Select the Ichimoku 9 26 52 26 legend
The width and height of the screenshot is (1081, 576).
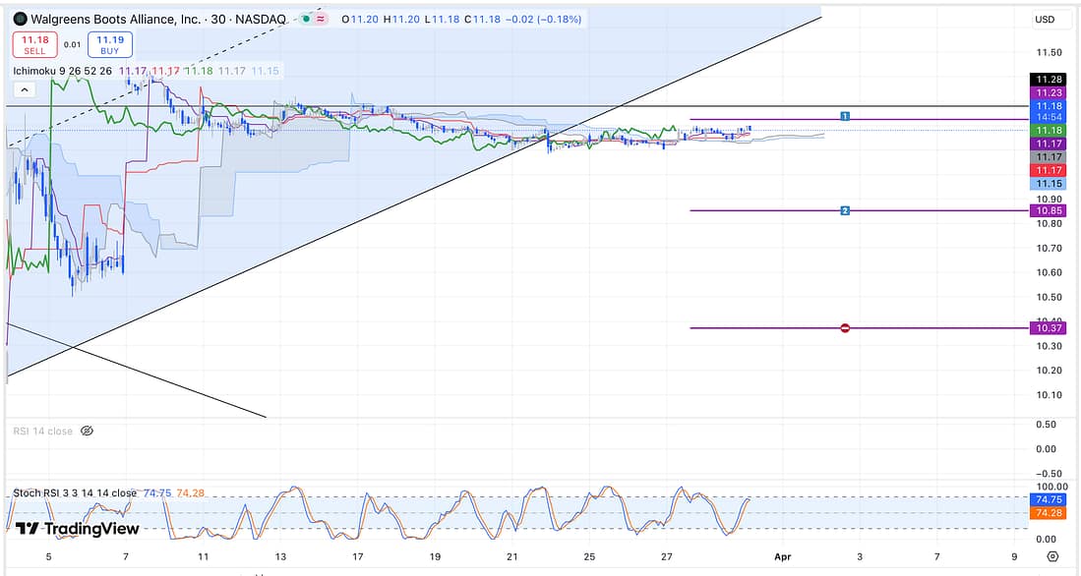62,71
